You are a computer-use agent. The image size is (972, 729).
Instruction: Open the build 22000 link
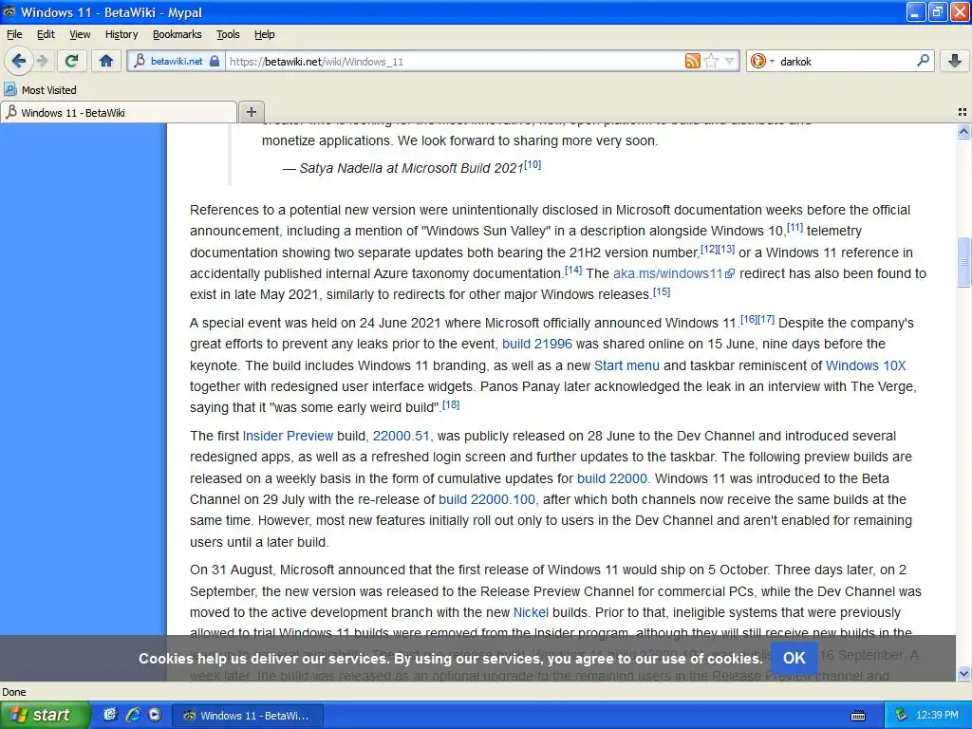pos(612,478)
